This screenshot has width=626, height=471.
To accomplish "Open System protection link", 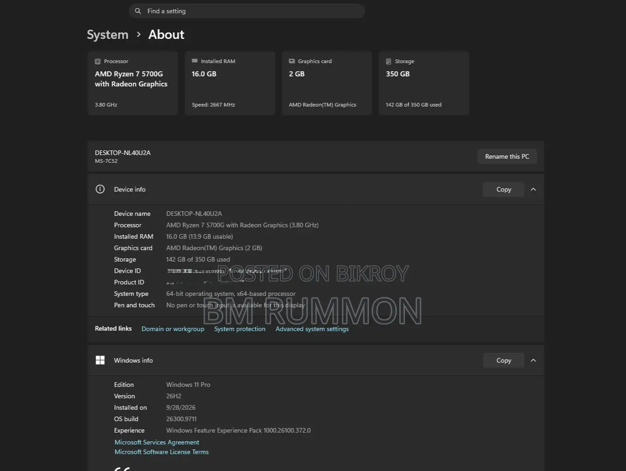I will [240, 329].
